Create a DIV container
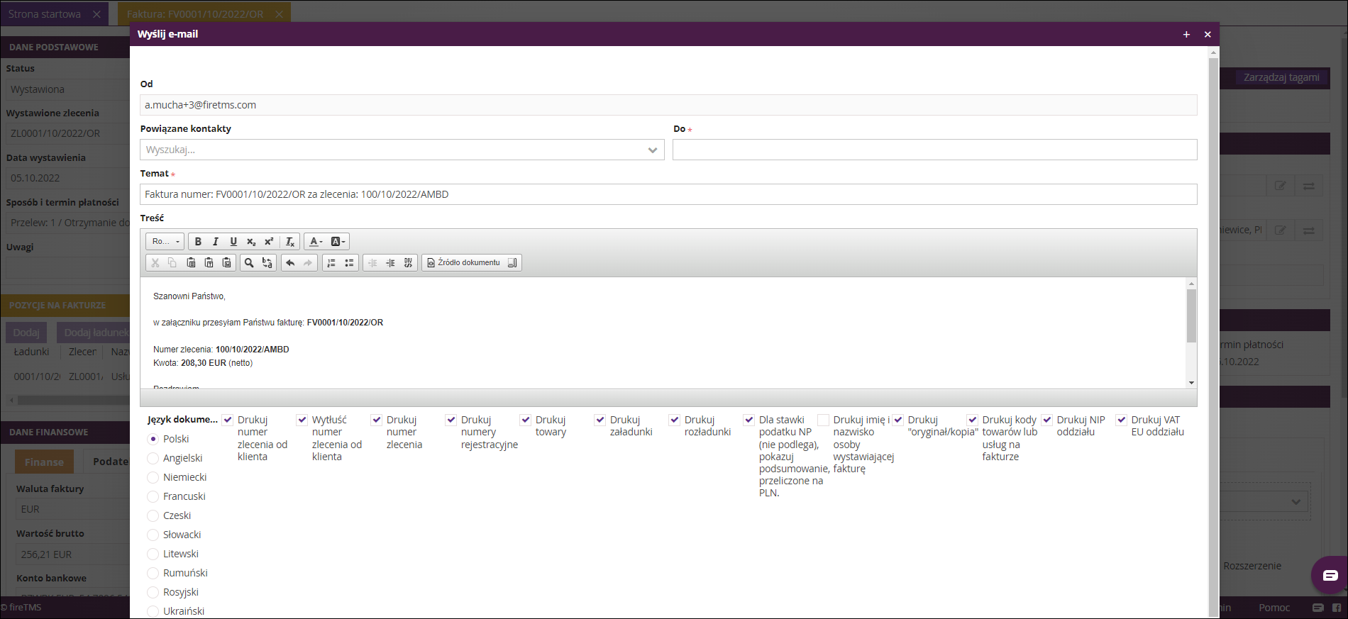This screenshot has width=1348, height=619. click(408, 262)
